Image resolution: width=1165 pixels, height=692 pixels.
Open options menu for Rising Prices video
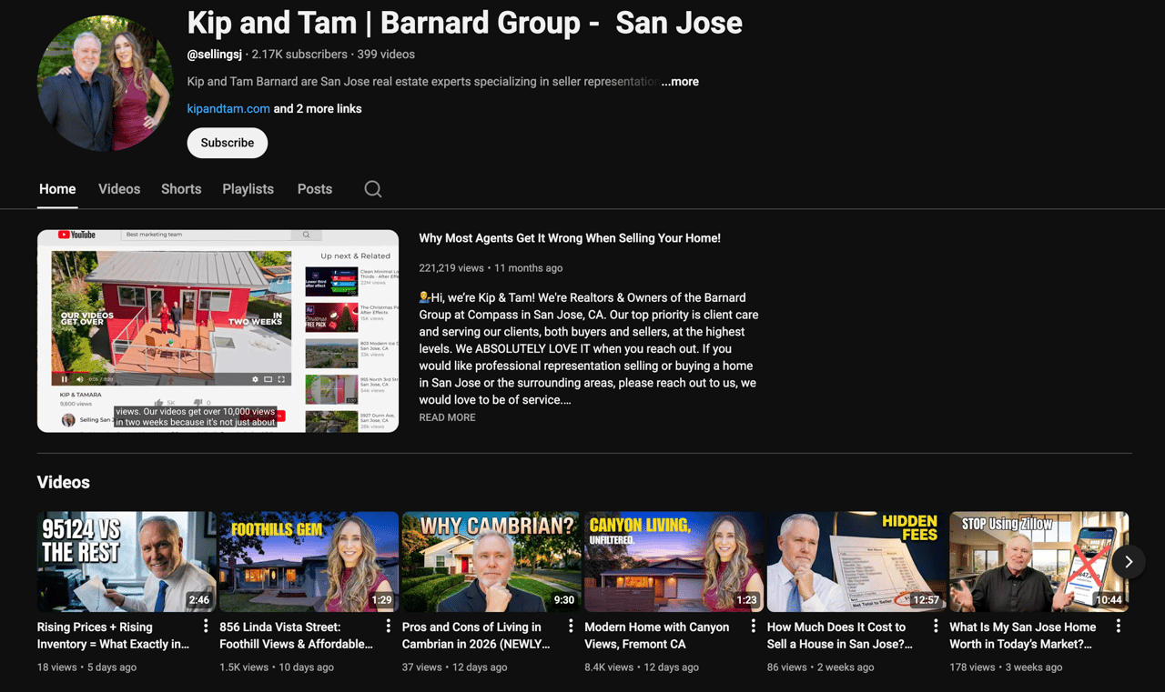click(206, 627)
